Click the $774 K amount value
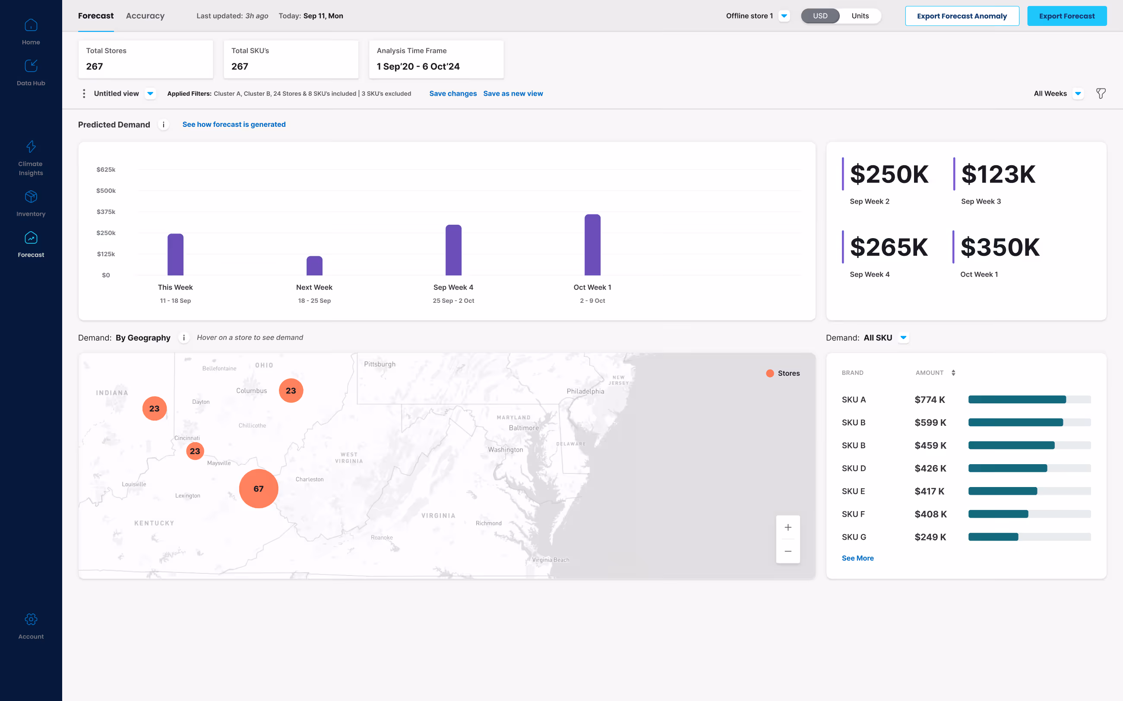The width and height of the screenshot is (1123, 701). 930,399
